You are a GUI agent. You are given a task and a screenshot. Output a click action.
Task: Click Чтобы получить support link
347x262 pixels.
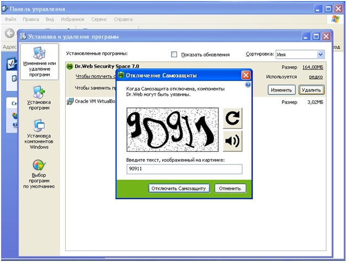[95, 77]
